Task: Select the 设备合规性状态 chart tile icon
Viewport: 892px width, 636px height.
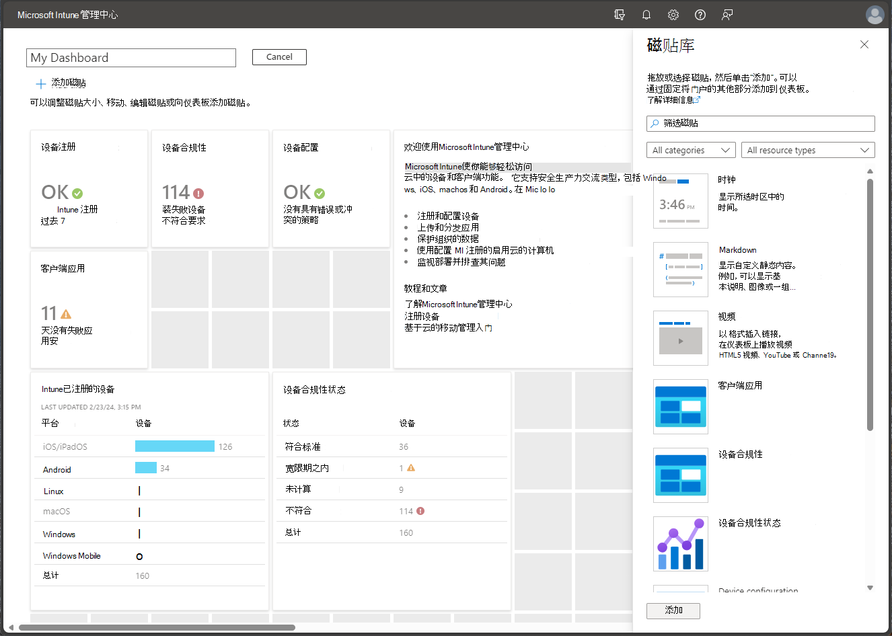Action: coord(680,544)
